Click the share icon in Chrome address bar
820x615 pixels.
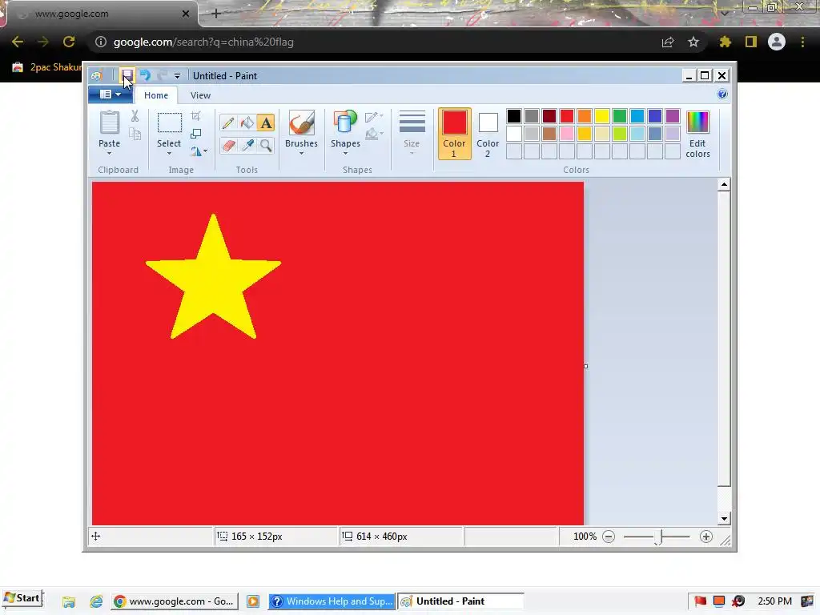click(668, 42)
